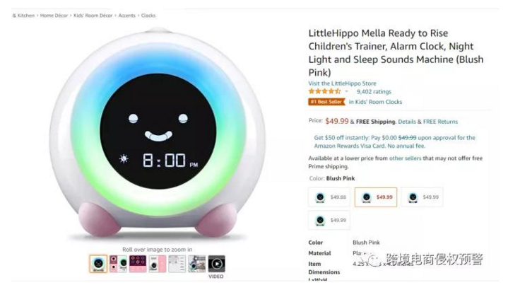The image size is (508, 285).
Task: Go to Home Décor breadcrumb
Action: 54,16
